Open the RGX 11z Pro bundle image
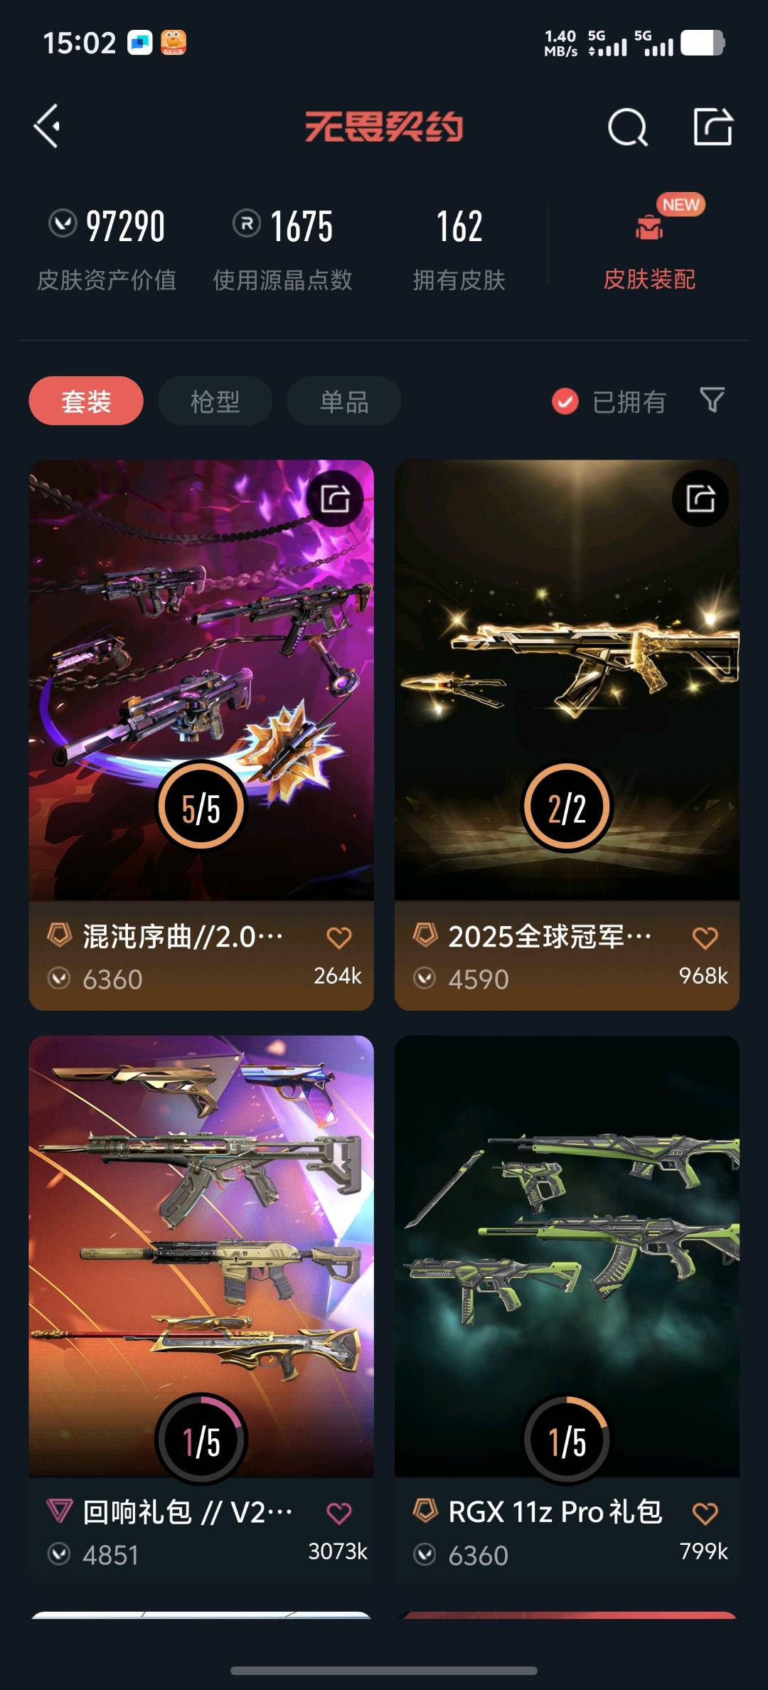The image size is (768, 1690). pos(567,1256)
